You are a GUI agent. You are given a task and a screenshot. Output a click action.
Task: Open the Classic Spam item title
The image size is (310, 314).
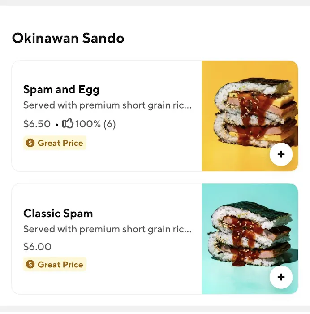click(x=58, y=213)
